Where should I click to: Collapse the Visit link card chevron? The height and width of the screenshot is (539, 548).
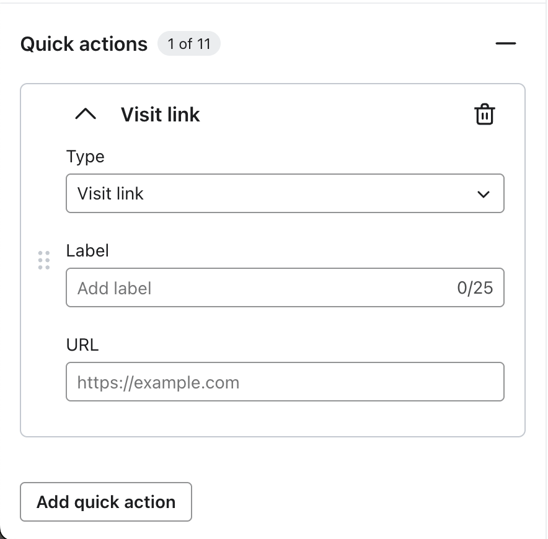click(x=86, y=115)
